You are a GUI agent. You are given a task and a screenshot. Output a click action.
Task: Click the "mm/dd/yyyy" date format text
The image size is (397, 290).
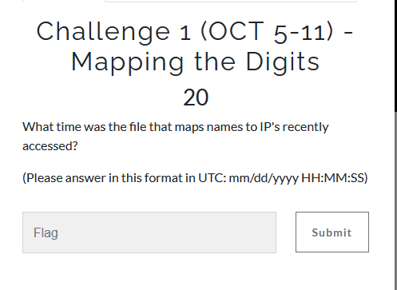click(x=264, y=178)
